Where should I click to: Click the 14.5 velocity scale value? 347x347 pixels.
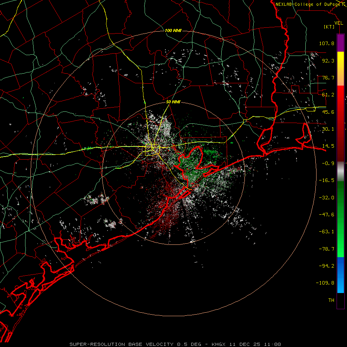click(328, 146)
